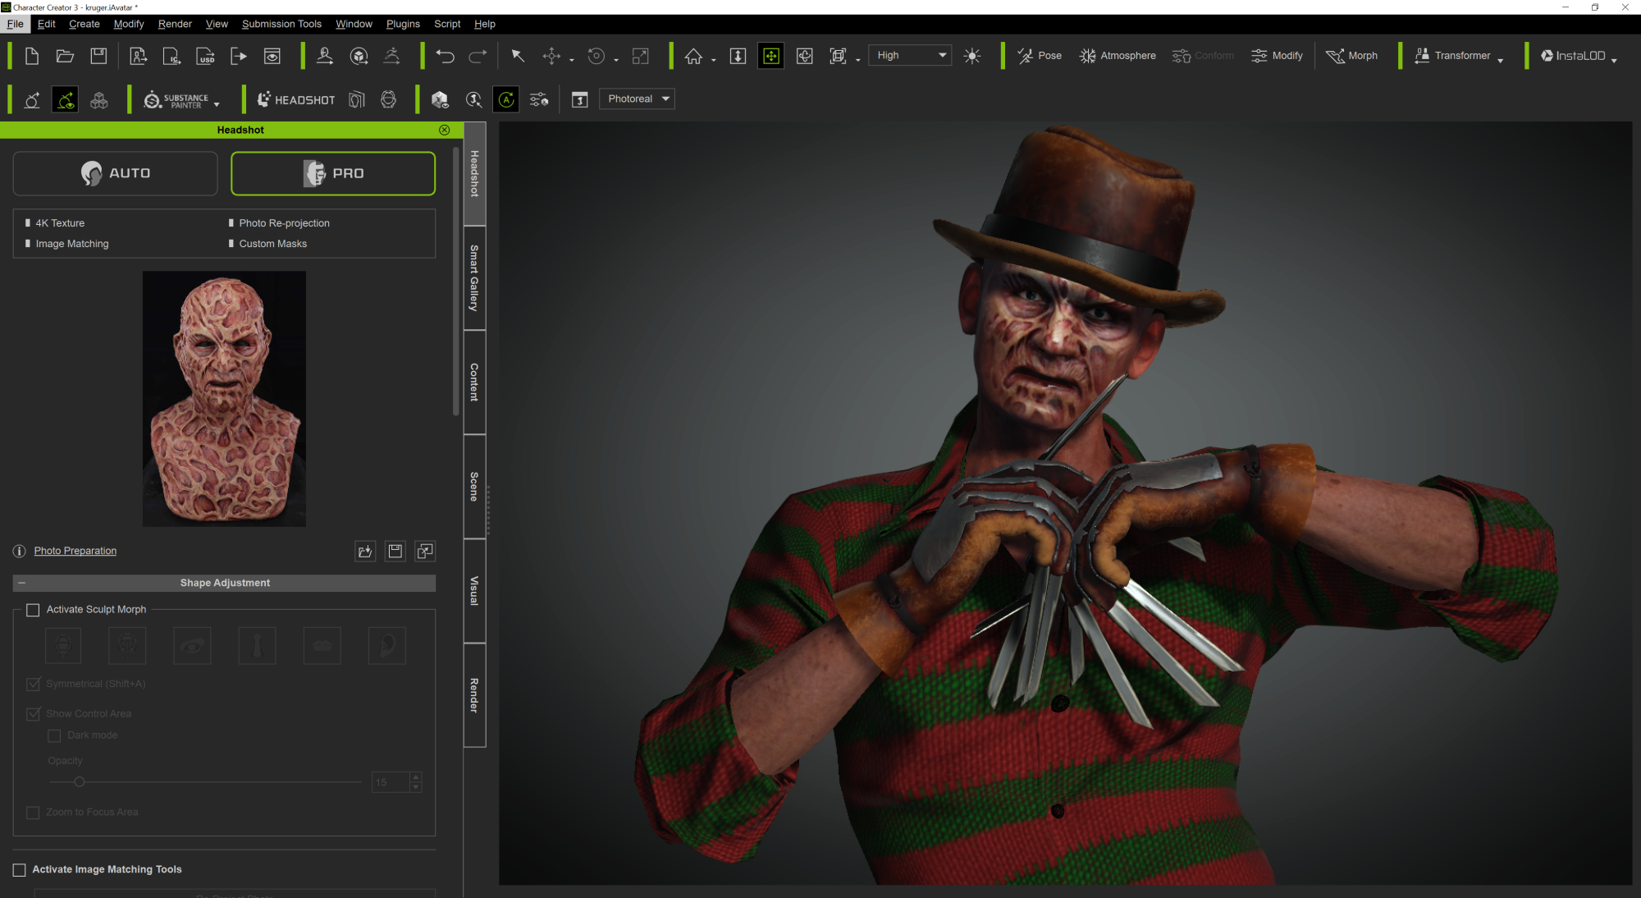Close the Headshot panel
The width and height of the screenshot is (1641, 898).
click(x=444, y=130)
